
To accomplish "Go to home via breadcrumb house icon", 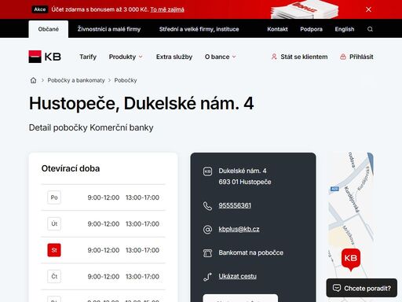I will click(33, 80).
